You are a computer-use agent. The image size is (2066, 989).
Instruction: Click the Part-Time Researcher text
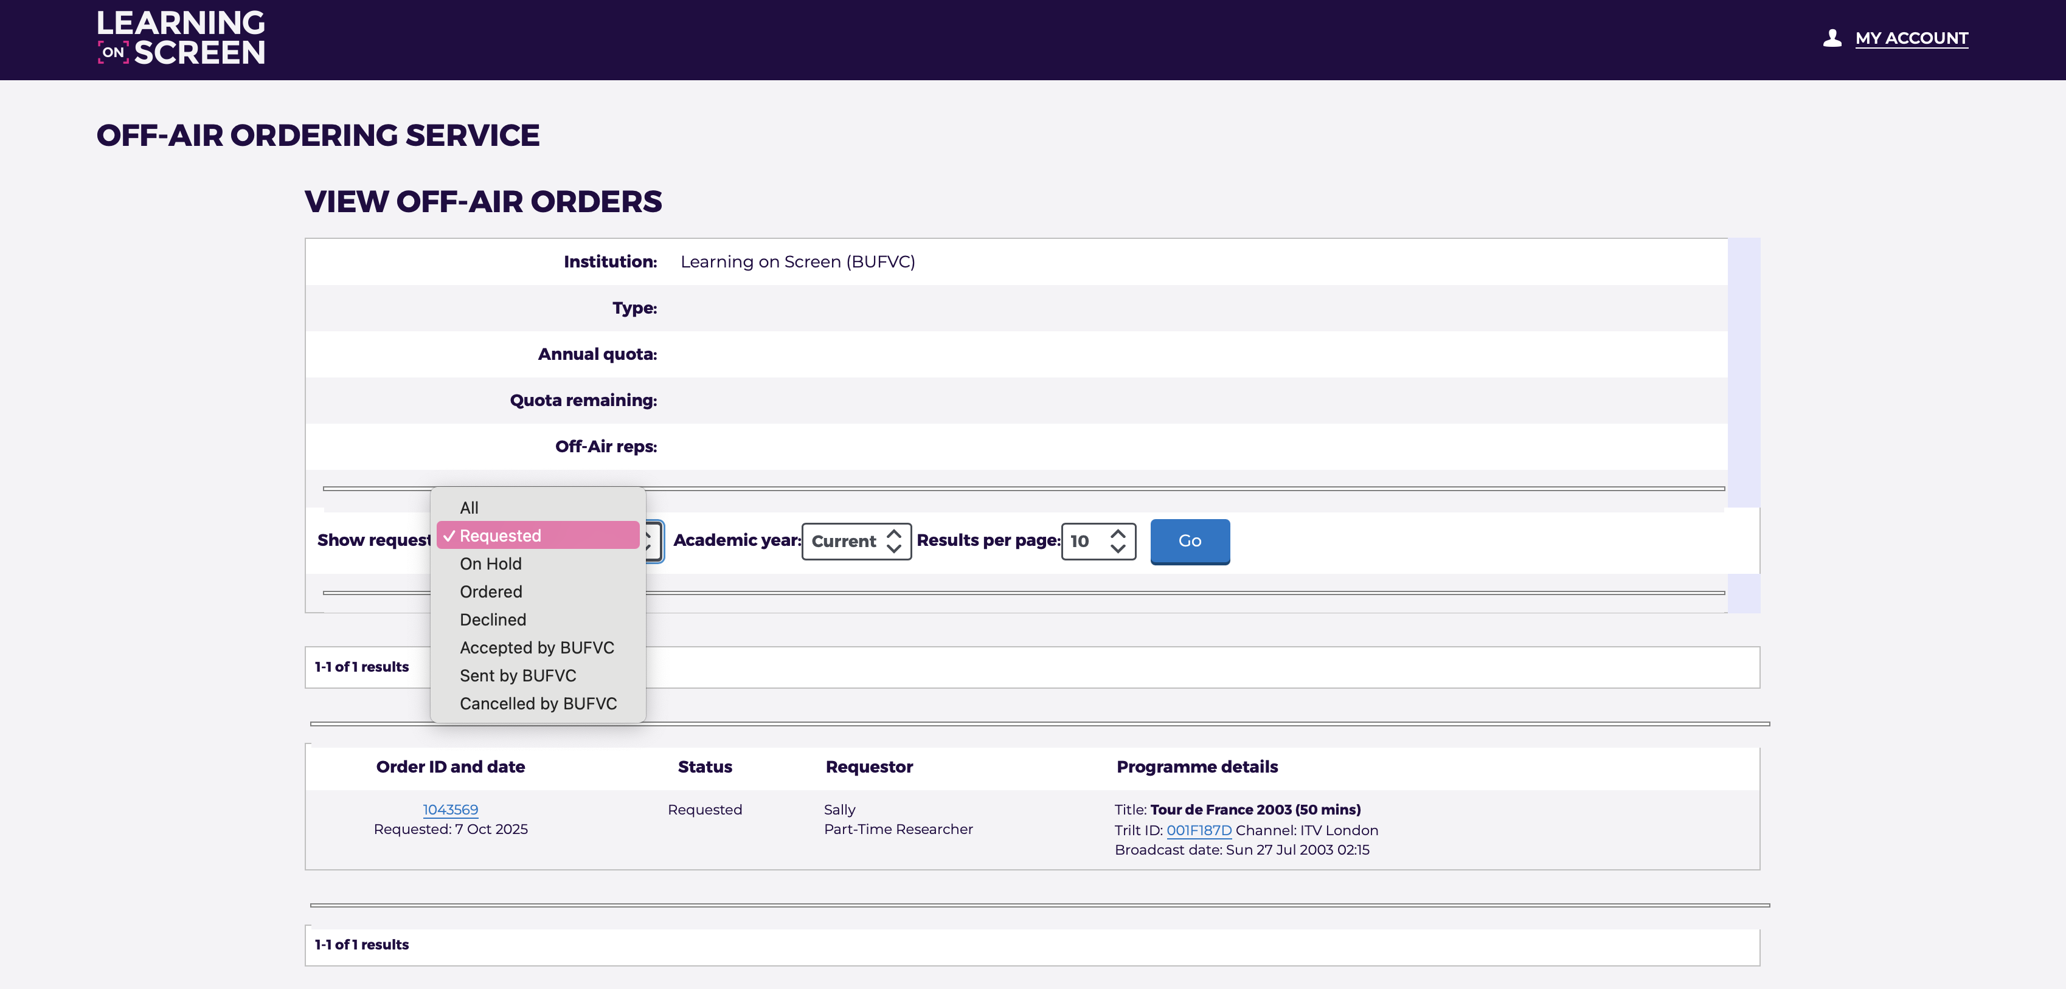coord(898,830)
